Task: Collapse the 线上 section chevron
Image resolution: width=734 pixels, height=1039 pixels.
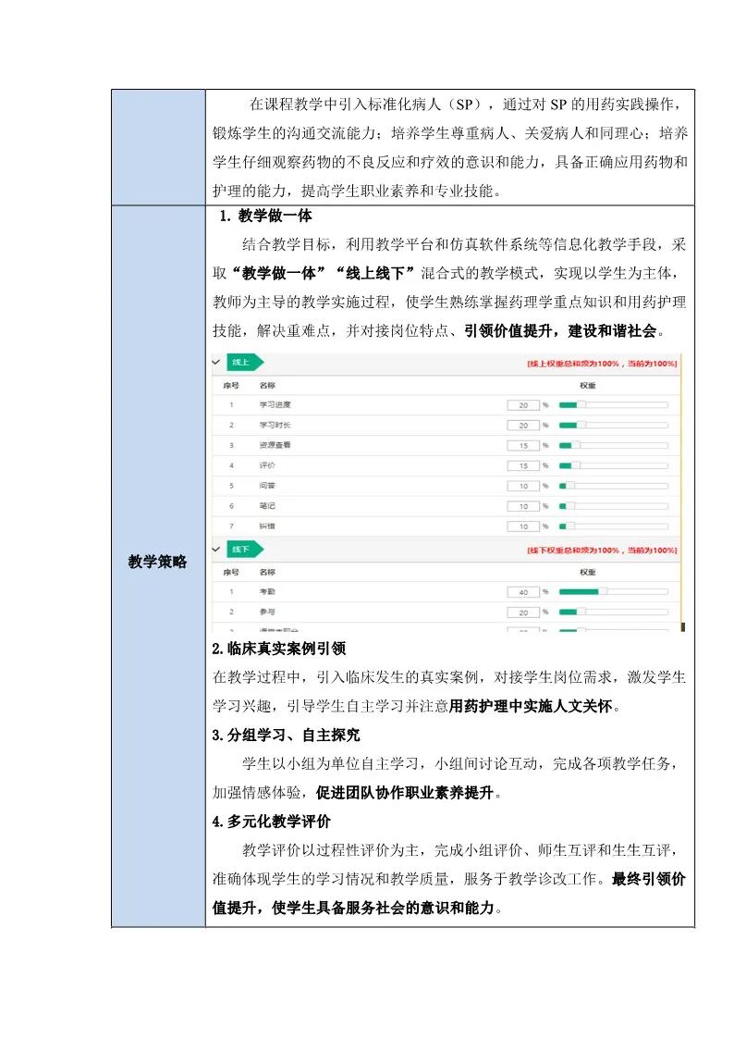Action: [217, 362]
